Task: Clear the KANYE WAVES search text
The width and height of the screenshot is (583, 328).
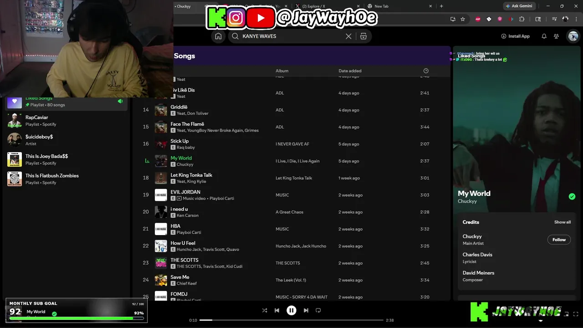Action: [348, 36]
